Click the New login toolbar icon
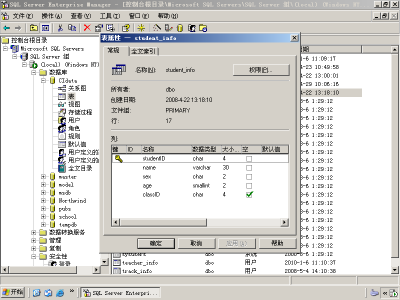 (x=191, y=28)
